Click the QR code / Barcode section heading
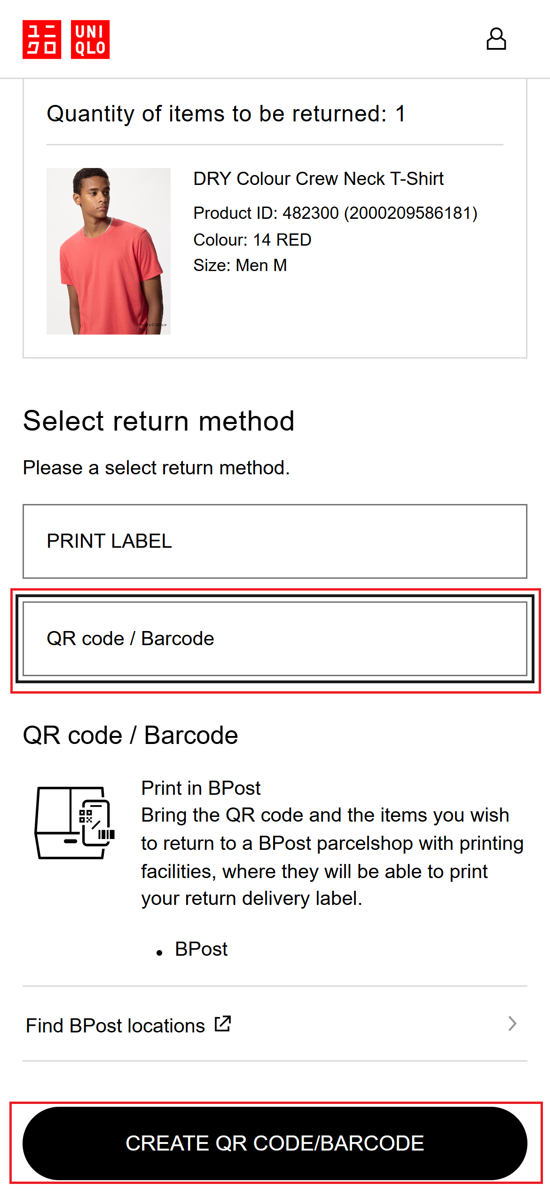 131,735
